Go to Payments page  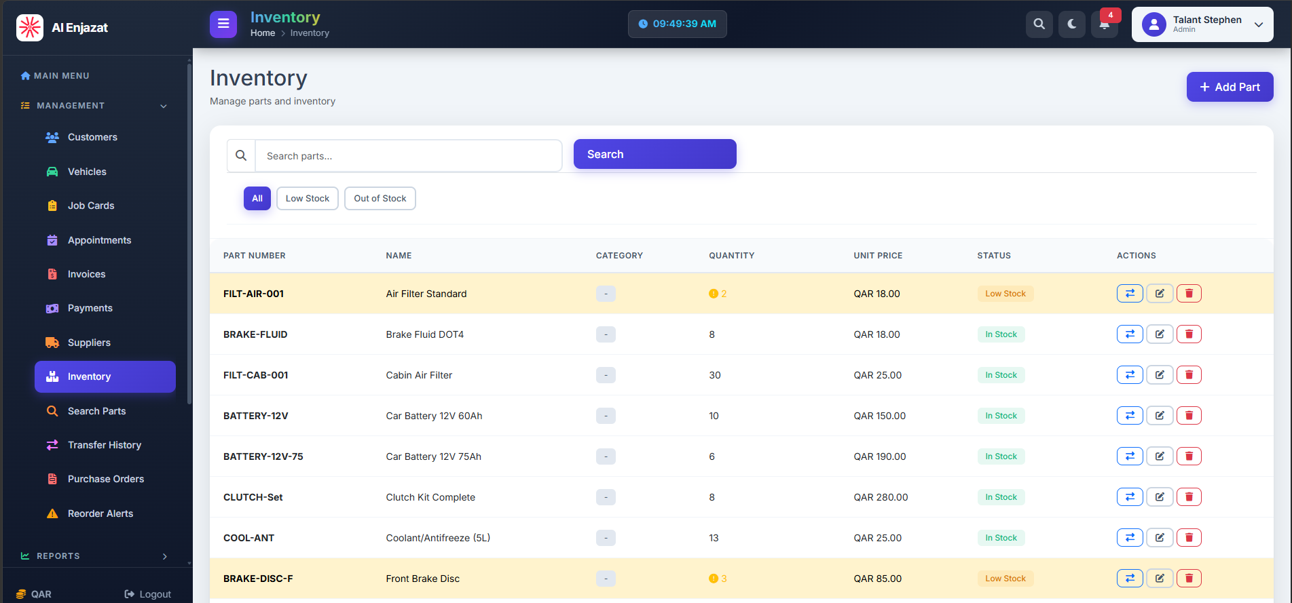105,308
